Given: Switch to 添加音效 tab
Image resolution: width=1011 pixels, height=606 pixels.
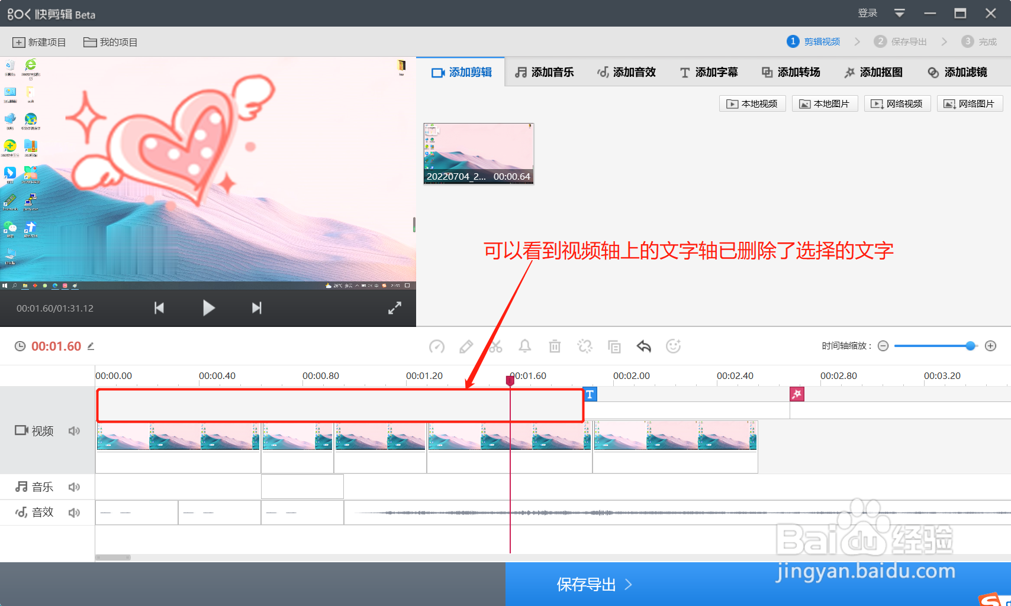Looking at the screenshot, I should click(626, 72).
